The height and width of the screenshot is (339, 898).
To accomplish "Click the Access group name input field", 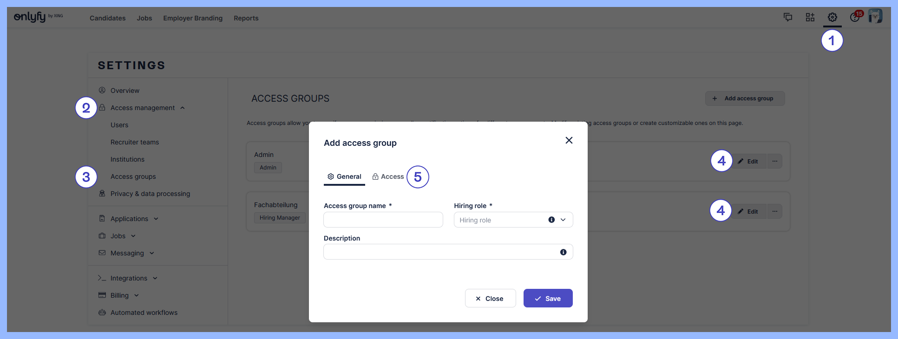I will tap(383, 220).
